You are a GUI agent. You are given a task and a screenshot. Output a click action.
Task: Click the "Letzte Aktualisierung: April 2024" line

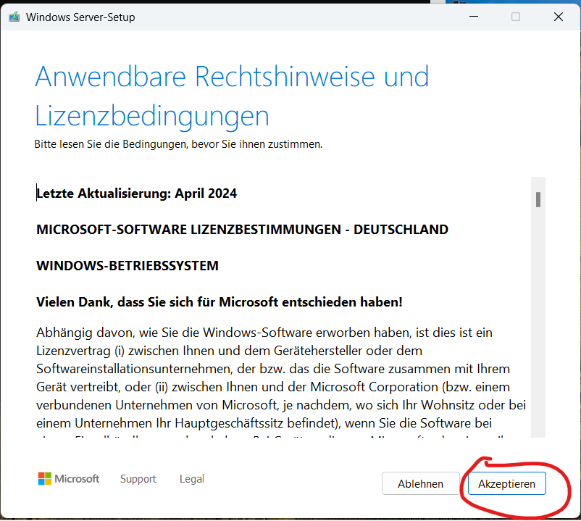point(137,193)
